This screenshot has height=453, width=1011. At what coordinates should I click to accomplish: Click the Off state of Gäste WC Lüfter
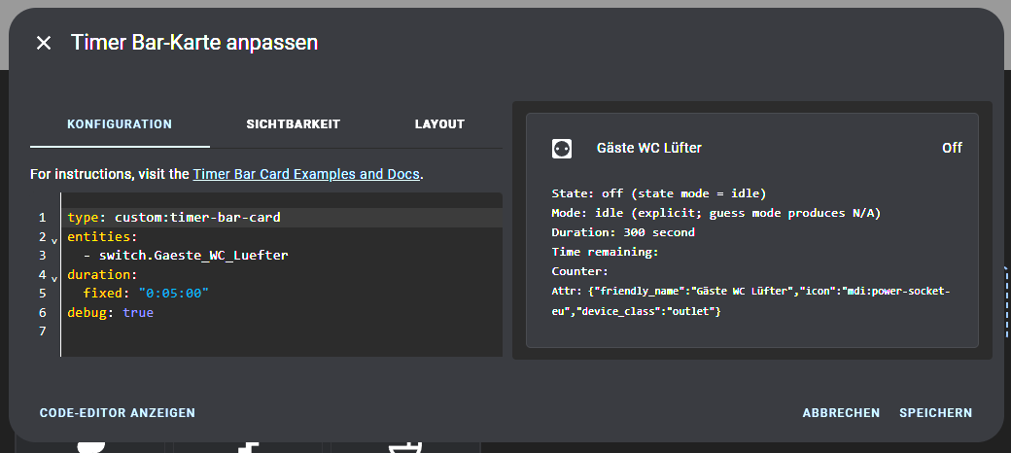952,148
